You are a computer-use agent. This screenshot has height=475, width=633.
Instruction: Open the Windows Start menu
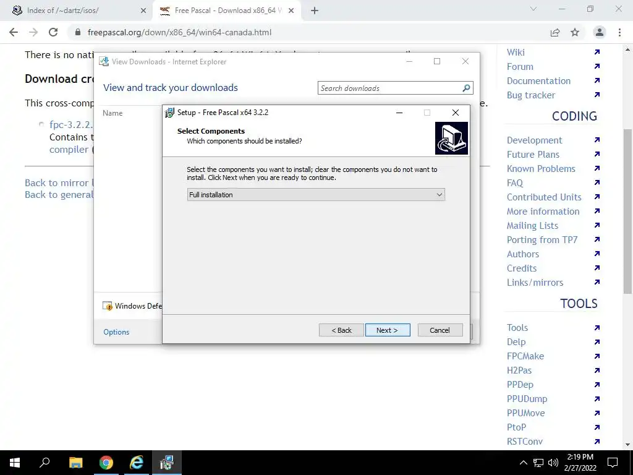[x=15, y=463]
